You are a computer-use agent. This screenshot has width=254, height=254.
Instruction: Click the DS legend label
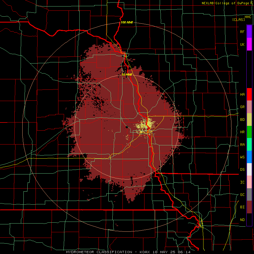(242, 170)
